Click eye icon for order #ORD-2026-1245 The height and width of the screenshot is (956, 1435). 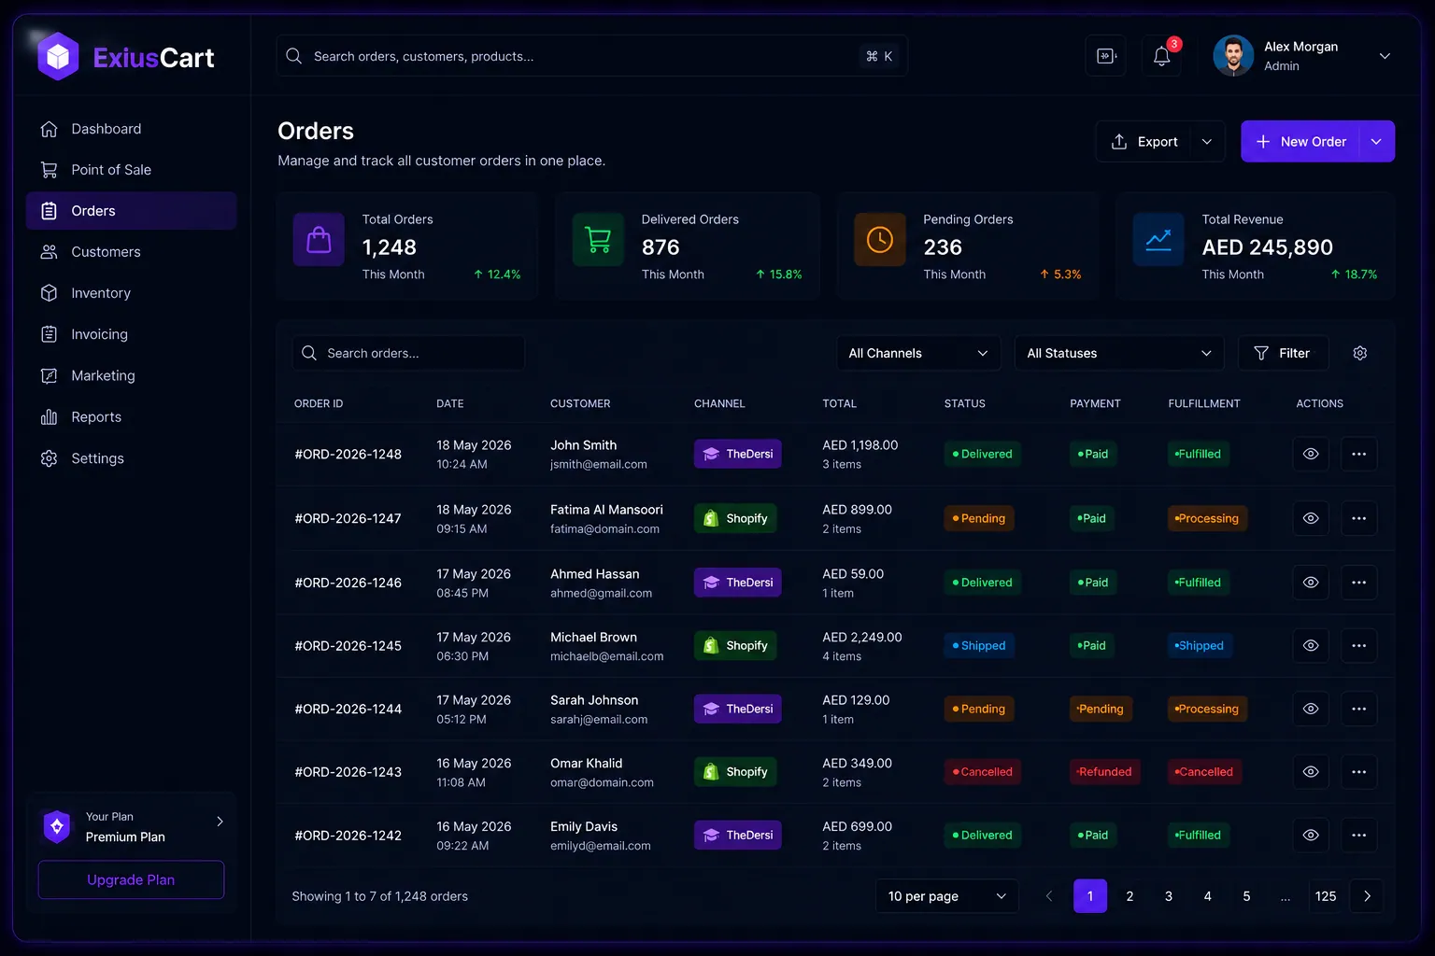pyautogui.click(x=1311, y=645)
